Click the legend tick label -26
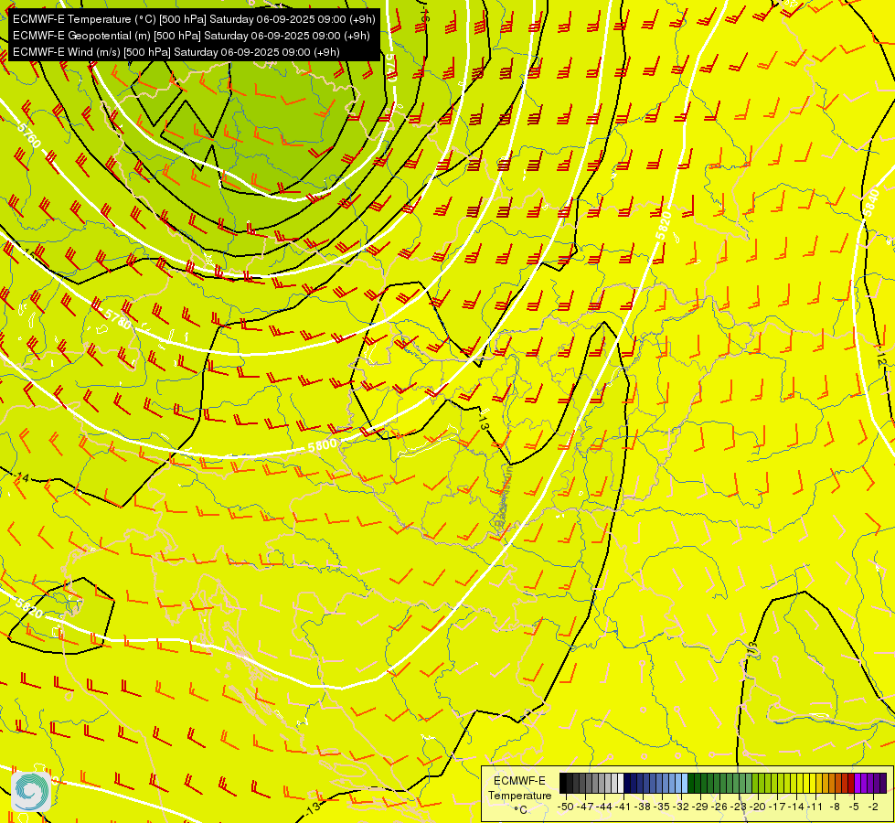 (x=719, y=807)
